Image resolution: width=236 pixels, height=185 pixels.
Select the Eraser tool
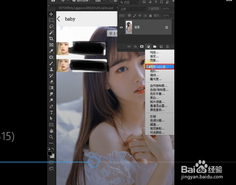point(51,82)
